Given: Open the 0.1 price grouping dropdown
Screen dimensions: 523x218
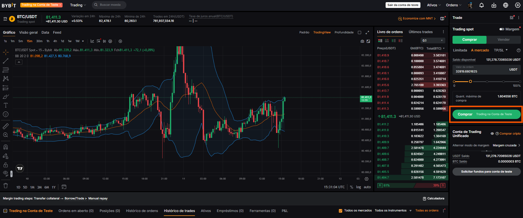Looking at the screenshot, I should [x=432, y=40].
